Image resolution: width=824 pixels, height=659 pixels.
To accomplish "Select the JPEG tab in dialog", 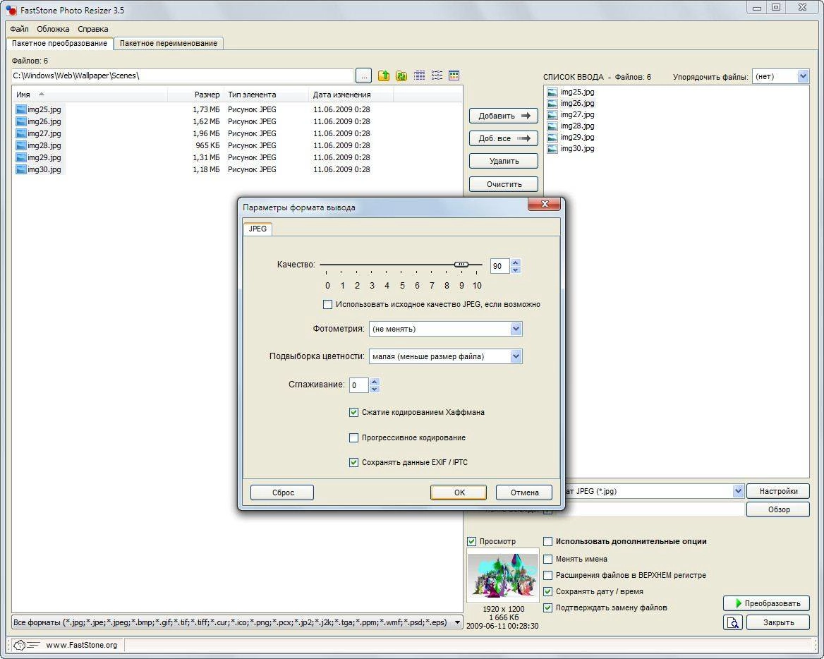I will 257,229.
